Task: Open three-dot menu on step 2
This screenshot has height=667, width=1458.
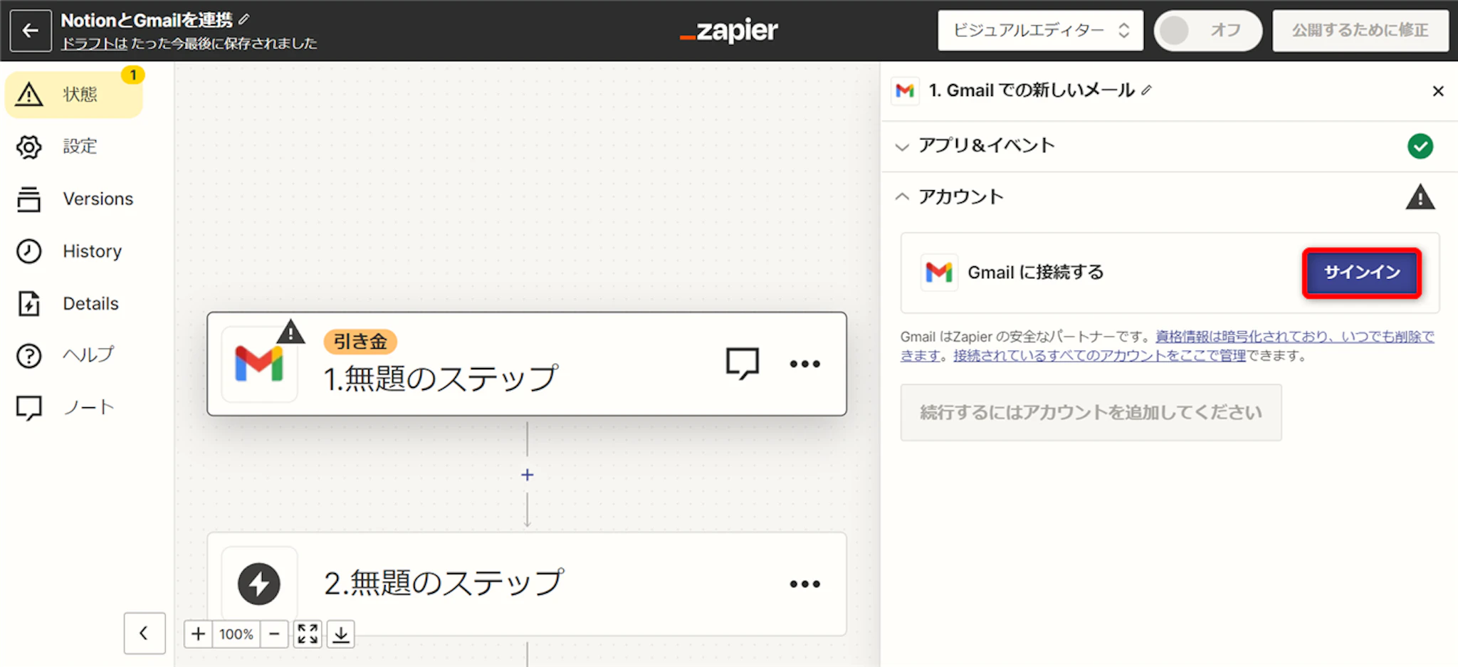Action: pyautogui.click(x=804, y=584)
